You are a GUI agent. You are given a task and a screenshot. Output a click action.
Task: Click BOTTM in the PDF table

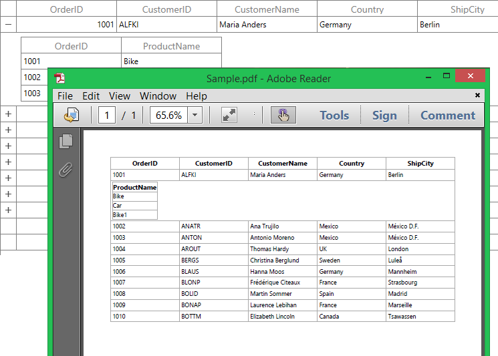(191, 317)
